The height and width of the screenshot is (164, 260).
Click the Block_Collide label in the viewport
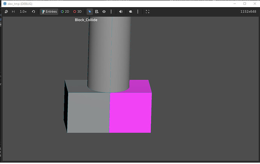[x=86, y=20]
